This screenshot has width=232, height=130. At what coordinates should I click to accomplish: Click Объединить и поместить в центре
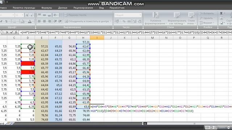88,21
